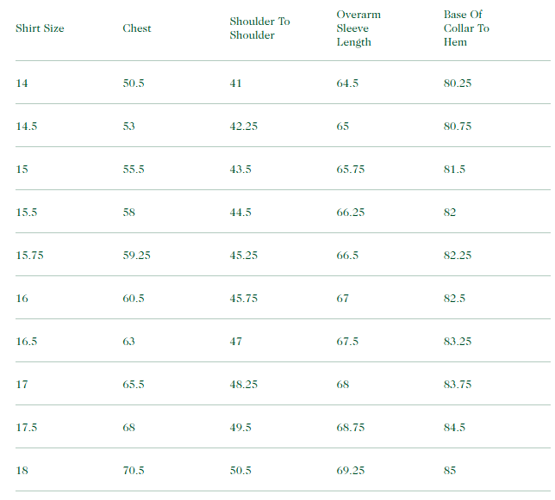Select the Base Of Collar To Hem header
Viewport: 555px width, 500px height.
[x=466, y=28]
